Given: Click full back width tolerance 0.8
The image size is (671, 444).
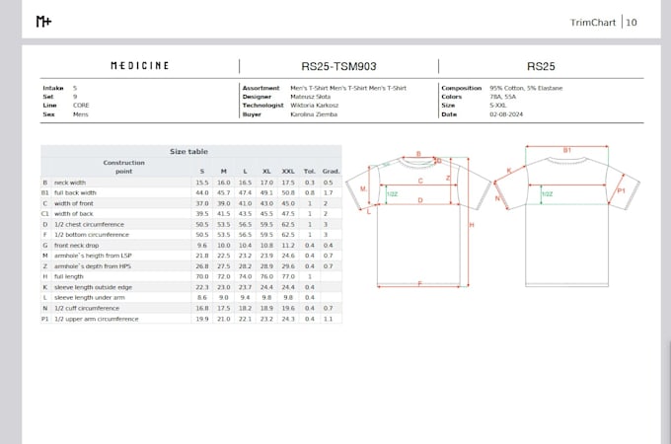Looking at the screenshot, I should (310, 193).
